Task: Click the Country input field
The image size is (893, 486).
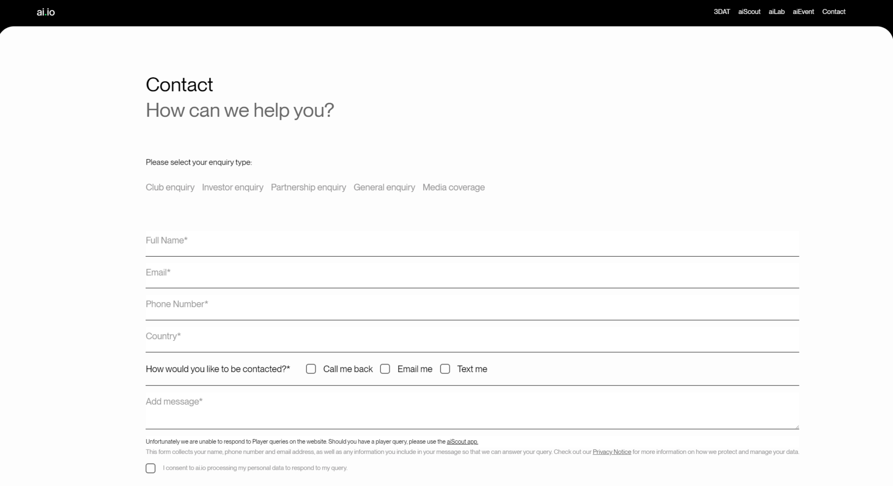Action: pos(472,340)
